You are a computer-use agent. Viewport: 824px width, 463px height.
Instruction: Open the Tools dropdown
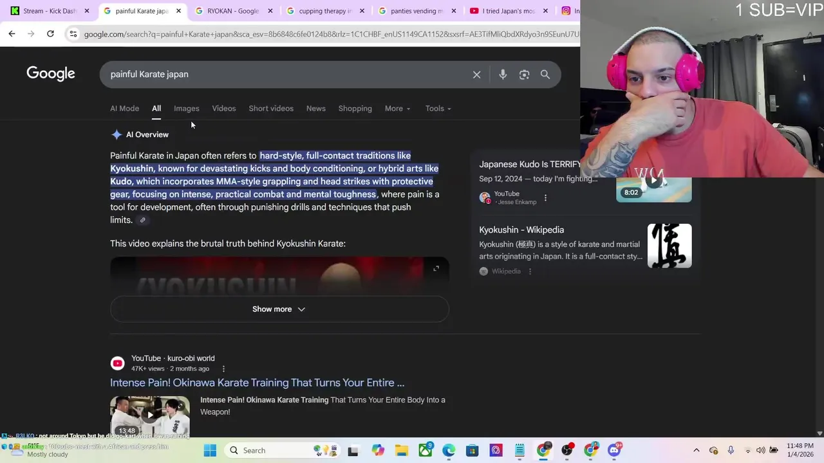pos(438,109)
